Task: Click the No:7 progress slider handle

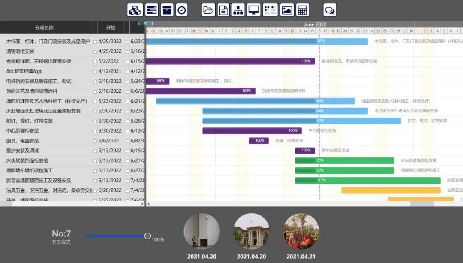Action: [147, 236]
